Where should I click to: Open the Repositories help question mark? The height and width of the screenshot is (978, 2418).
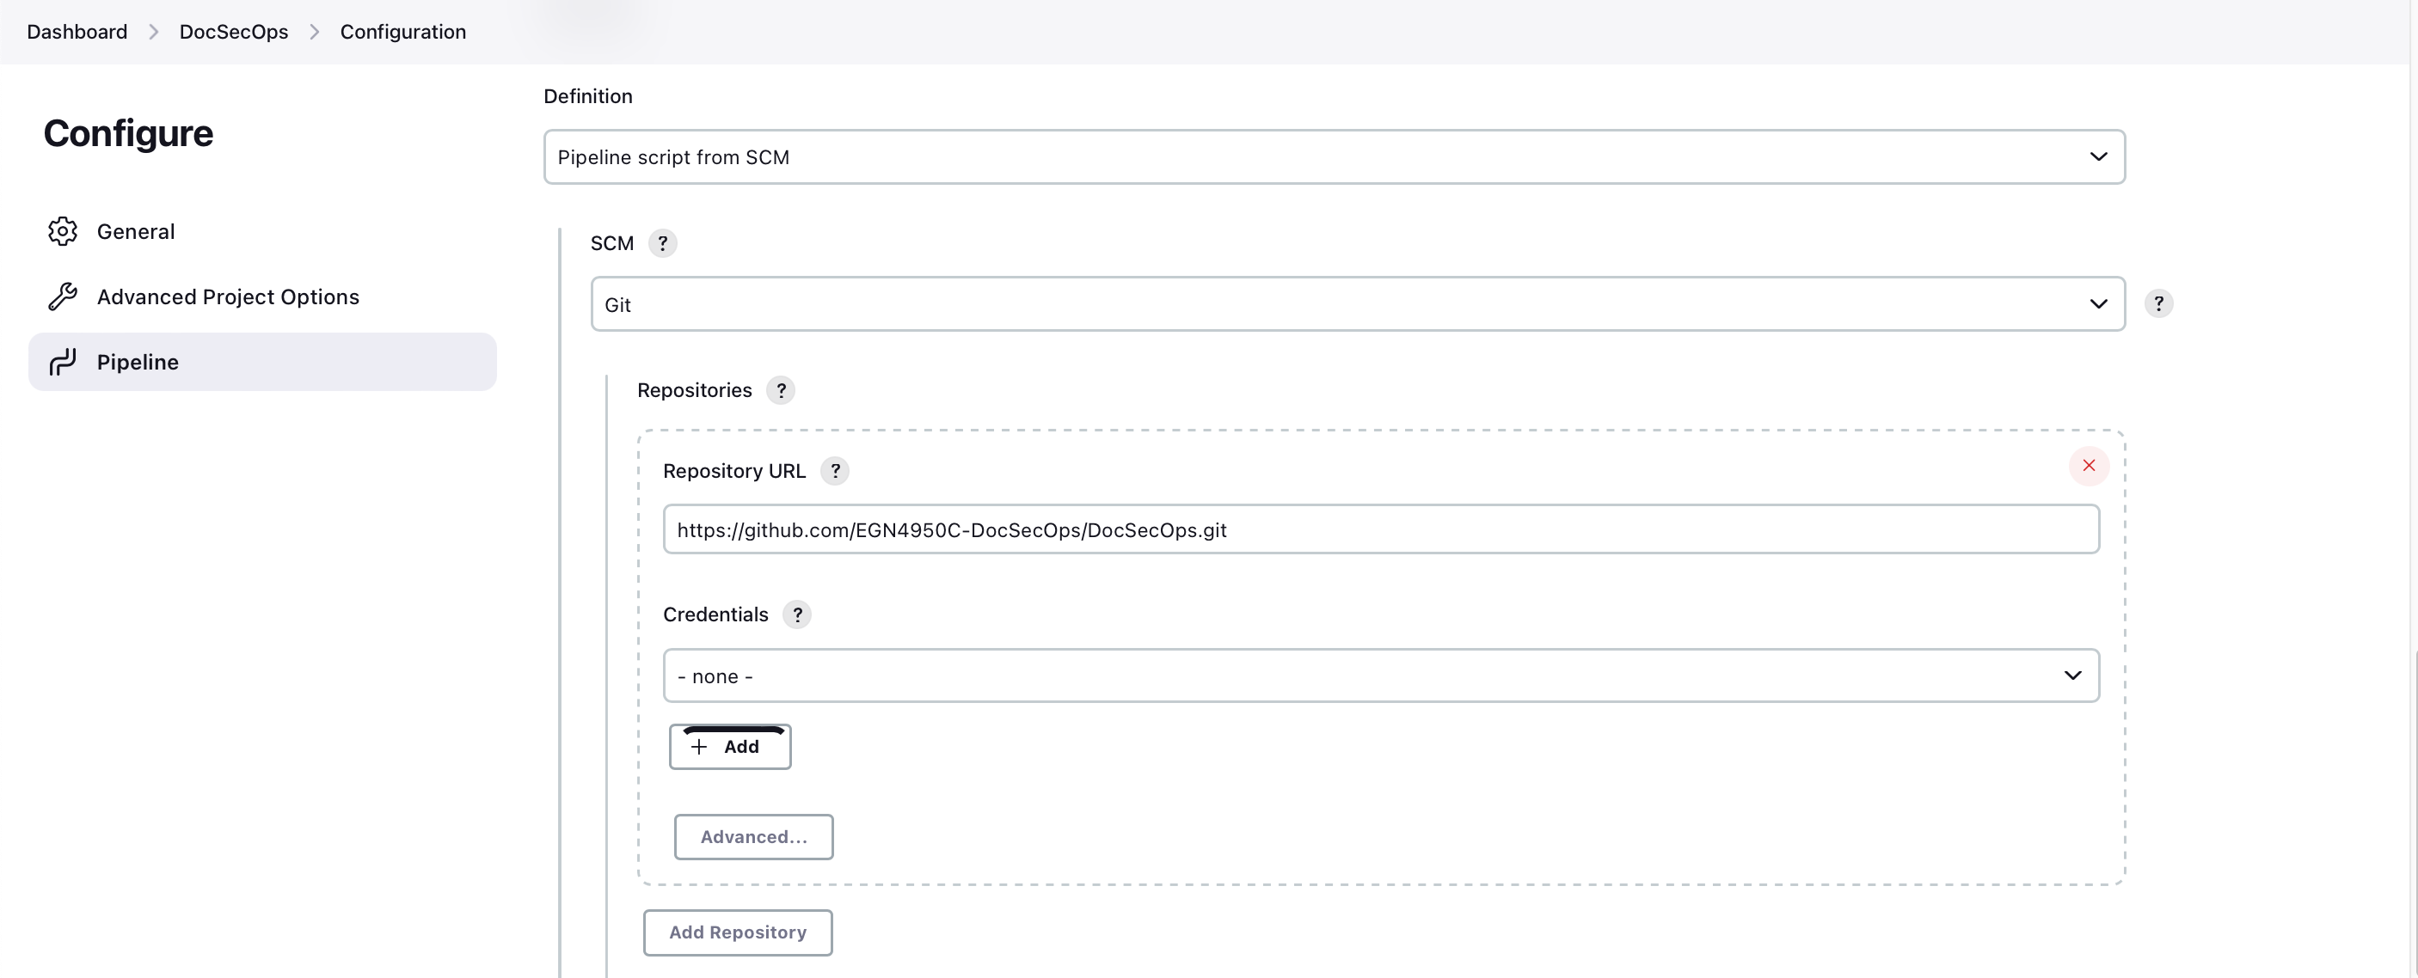pyautogui.click(x=781, y=389)
